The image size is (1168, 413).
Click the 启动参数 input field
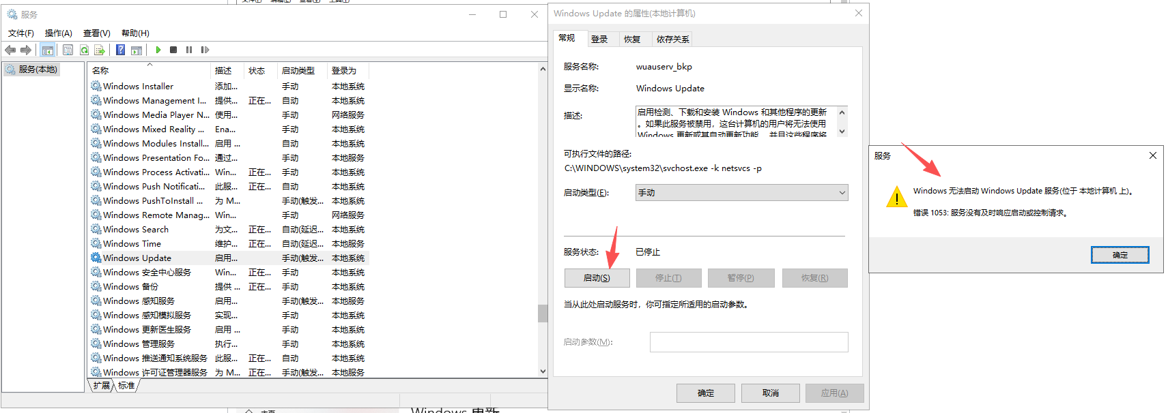tap(749, 342)
